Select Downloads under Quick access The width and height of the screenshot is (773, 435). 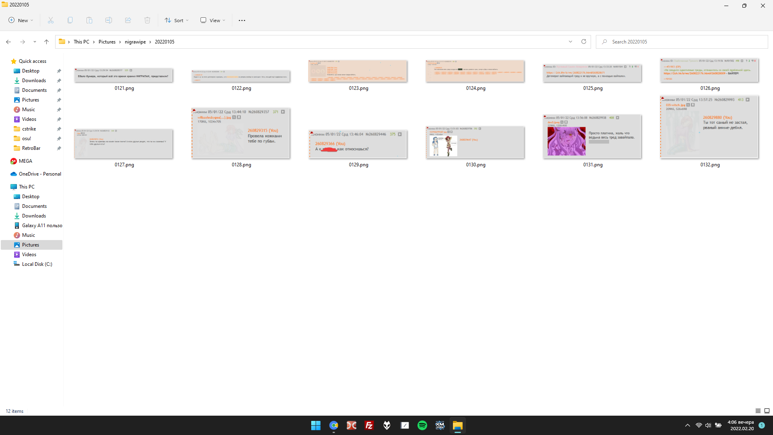[x=34, y=81]
